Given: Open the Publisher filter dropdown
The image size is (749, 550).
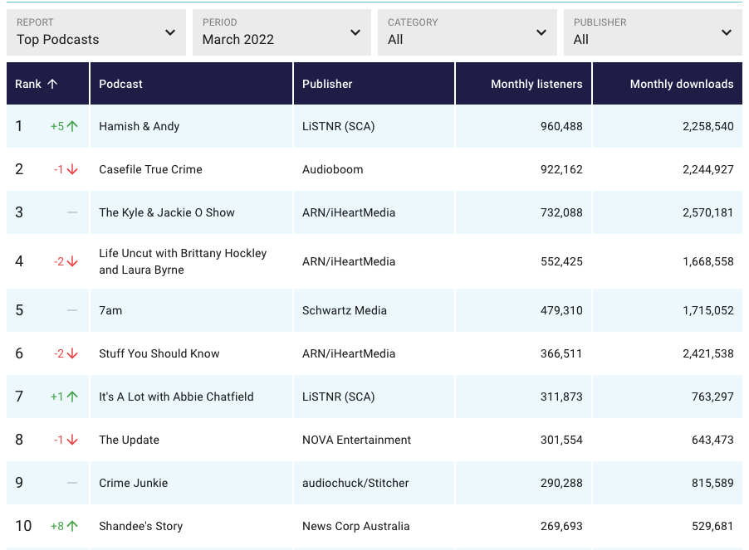Looking at the screenshot, I should click(x=653, y=32).
